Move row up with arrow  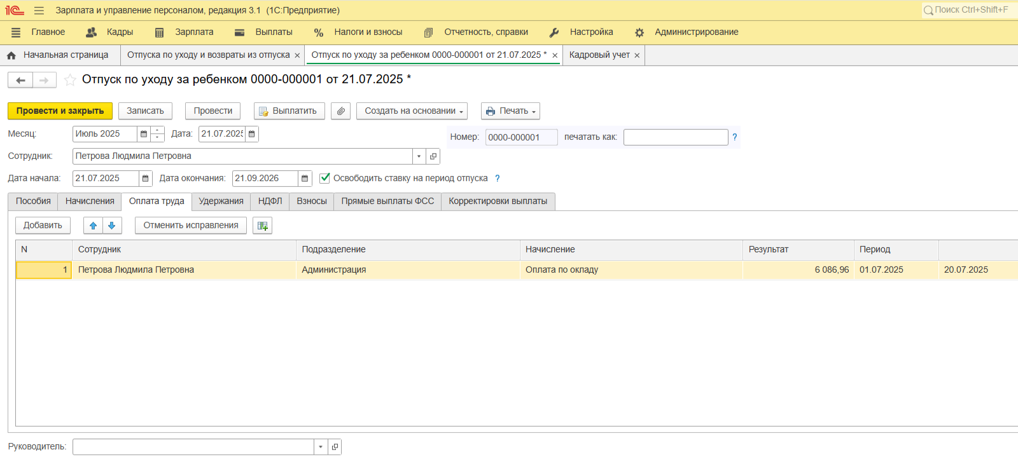click(x=93, y=226)
